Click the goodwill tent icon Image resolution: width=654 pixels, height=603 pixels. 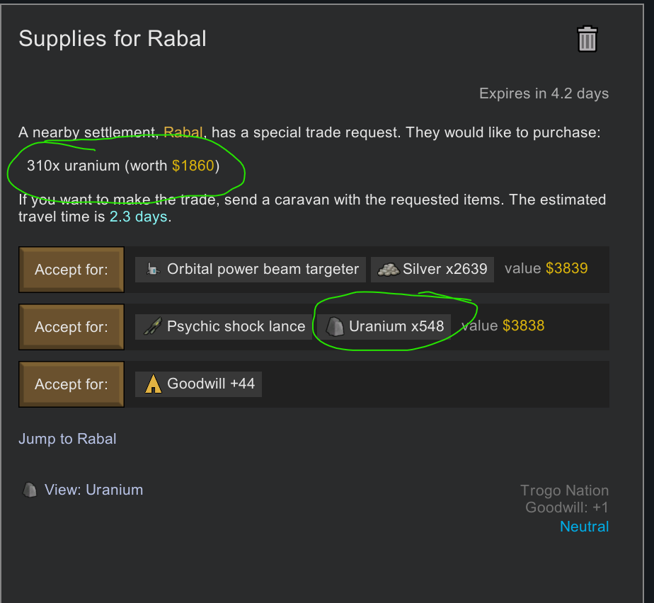click(x=153, y=384)
